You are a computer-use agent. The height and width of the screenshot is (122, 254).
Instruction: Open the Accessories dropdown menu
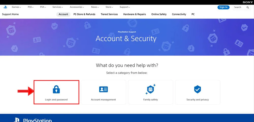[x=77, y=7]
